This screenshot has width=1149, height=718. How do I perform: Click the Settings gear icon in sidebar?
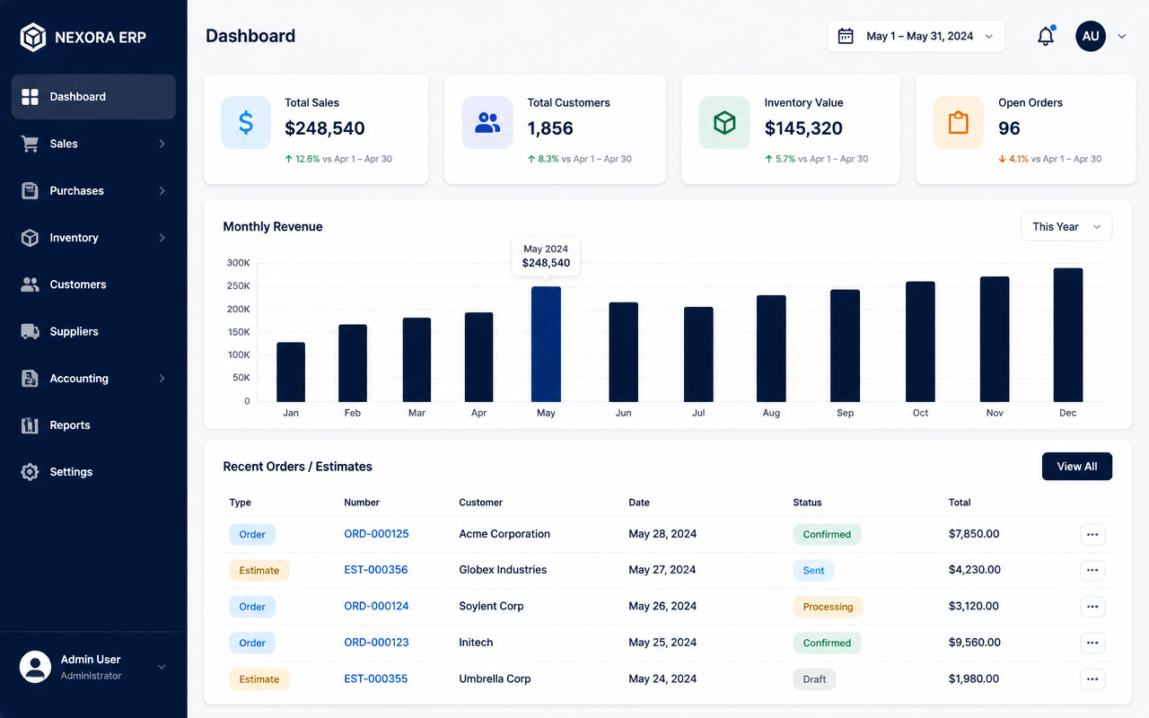30,472
